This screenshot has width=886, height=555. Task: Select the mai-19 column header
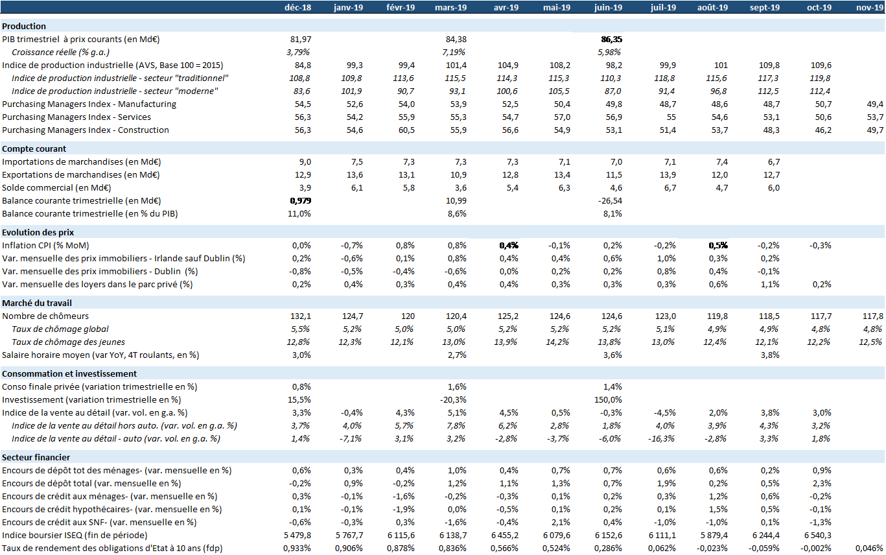coord(557,7)
